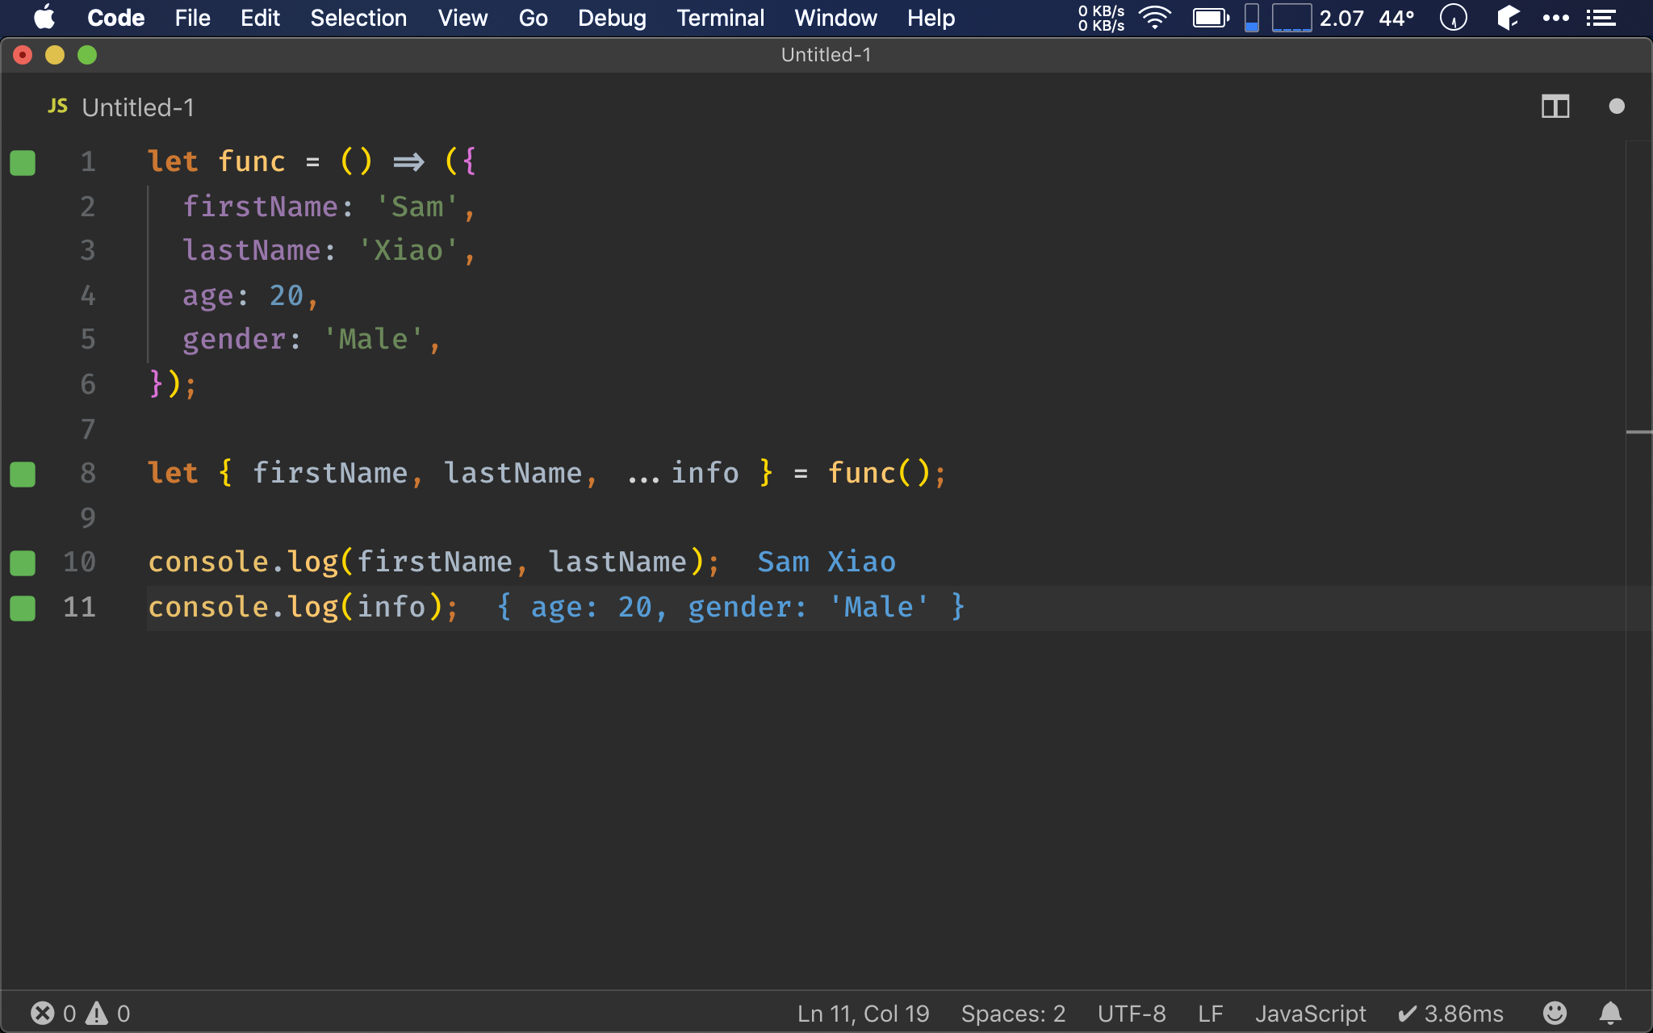Open the Terminal menu in menu bar
Image resolution: width=1653 pixels, height=1033 pixels.
719,18
